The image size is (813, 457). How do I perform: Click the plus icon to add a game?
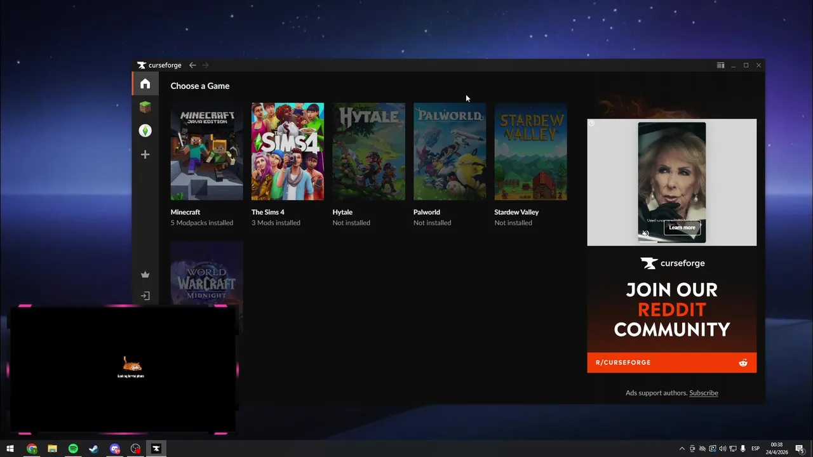(145, 154)
